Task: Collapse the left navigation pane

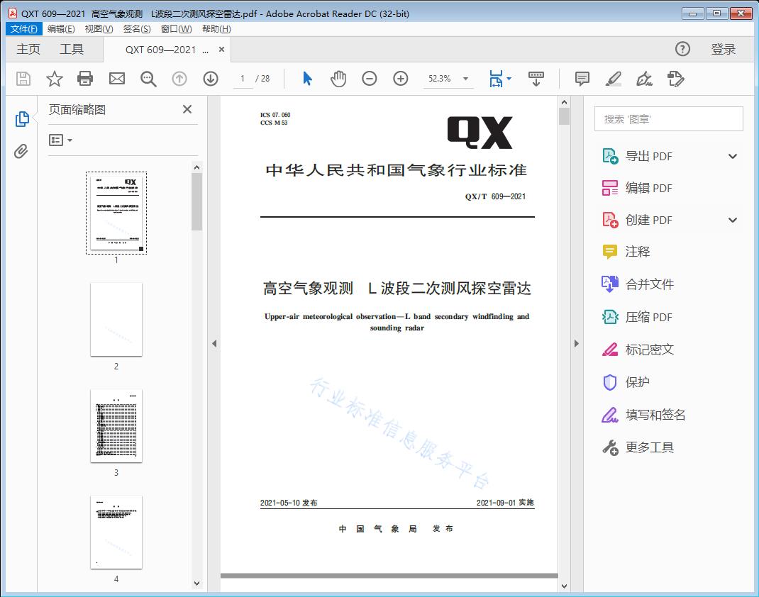Action: pos(214,344)
